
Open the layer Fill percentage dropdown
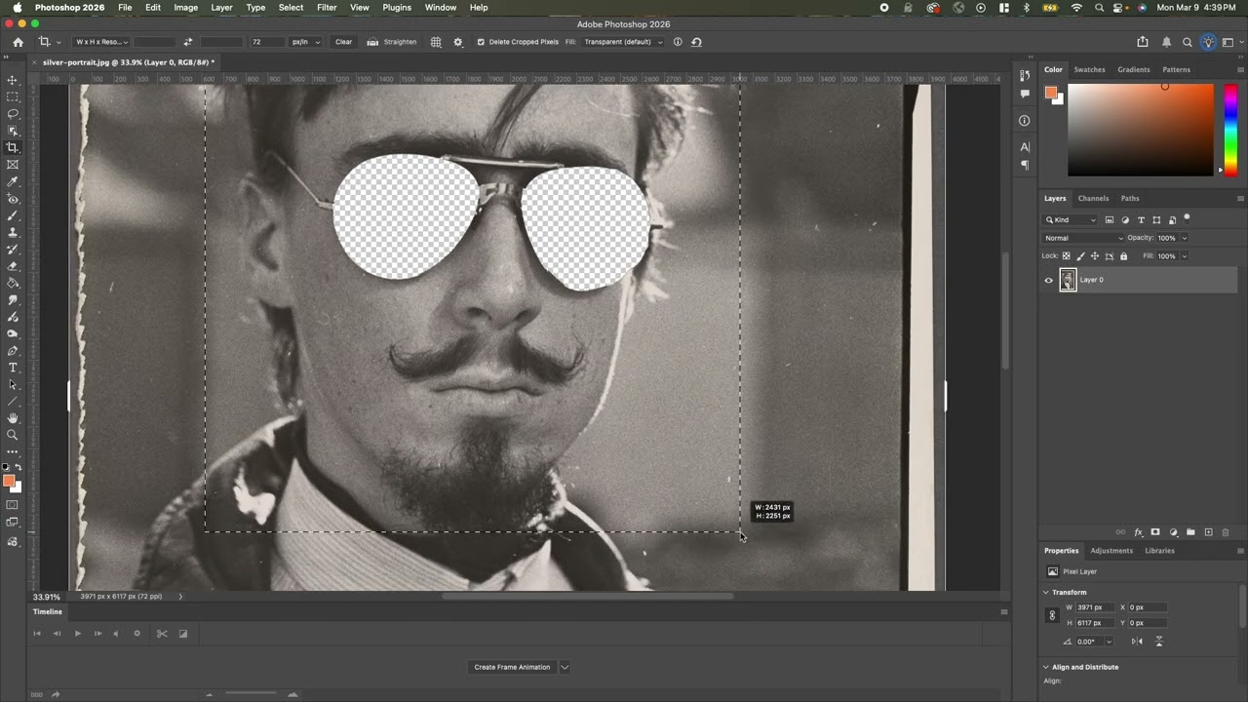click(1185, 256)
